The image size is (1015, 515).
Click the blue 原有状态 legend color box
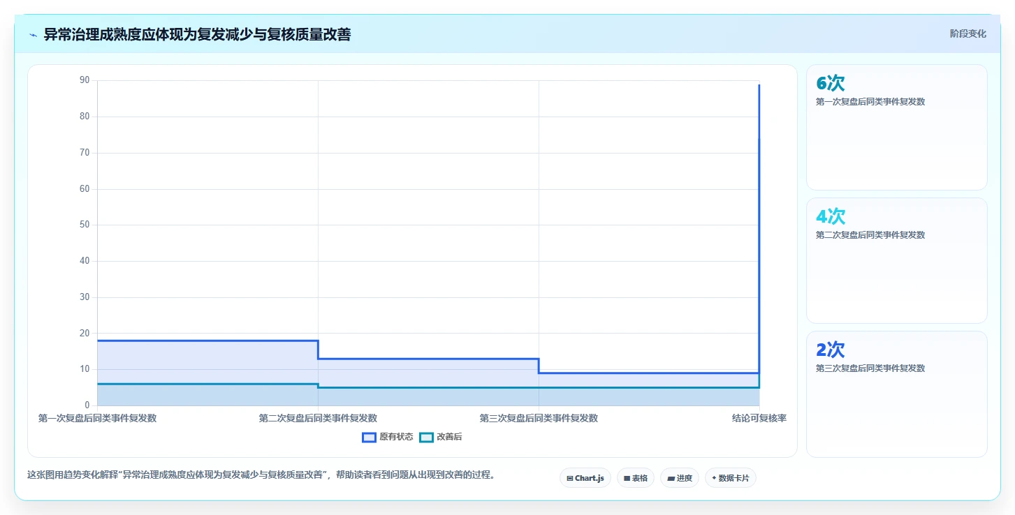370,437
